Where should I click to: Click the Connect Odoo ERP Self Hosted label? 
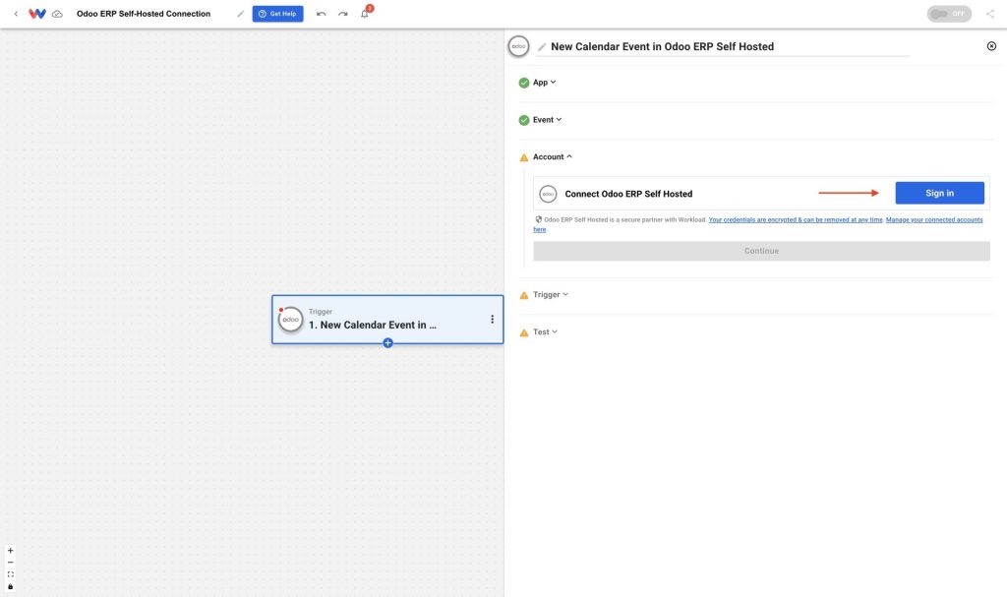click(628, 194)
